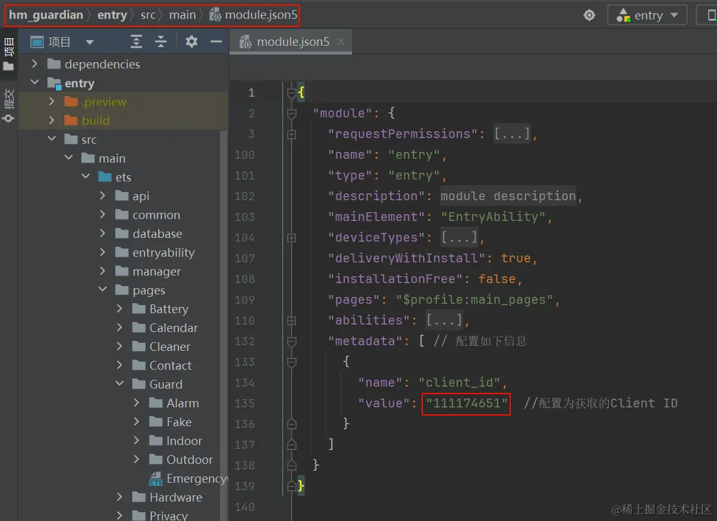This screenshot has width=717, height=521.
Task: Click line number 135 in gutter
Action: click(244, 403)
